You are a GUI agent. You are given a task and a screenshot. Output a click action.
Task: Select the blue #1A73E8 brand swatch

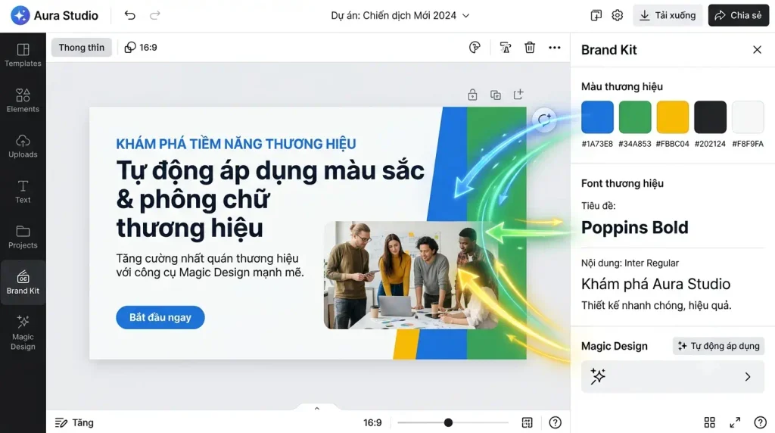click(597, 117)
